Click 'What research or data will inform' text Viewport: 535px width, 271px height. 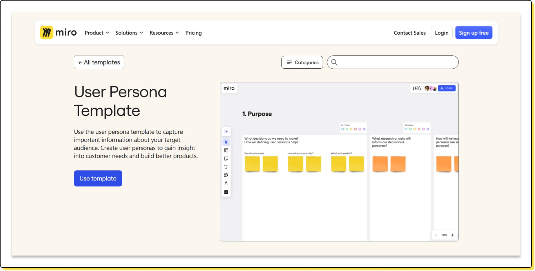(391, 138)
